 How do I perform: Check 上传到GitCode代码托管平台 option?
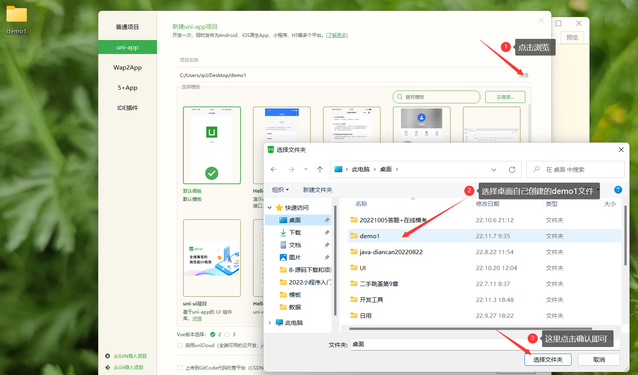point(180,368)
